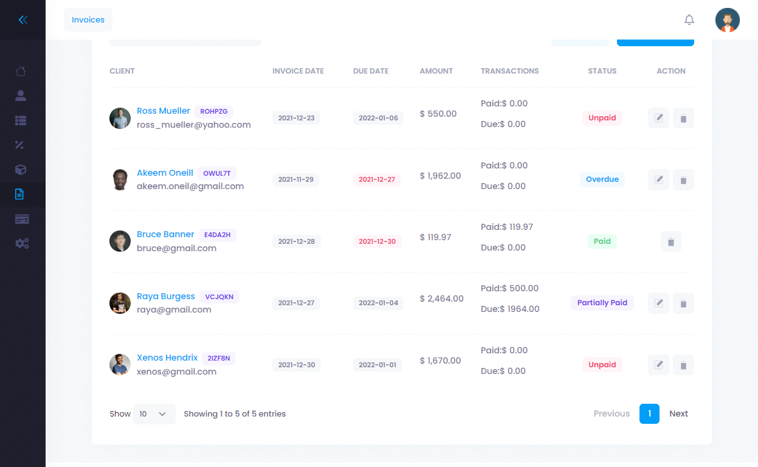Open the Home dashboard from the sidebar
The width and height of the screenshot is (758, 467).
click(x=21, y=71)
